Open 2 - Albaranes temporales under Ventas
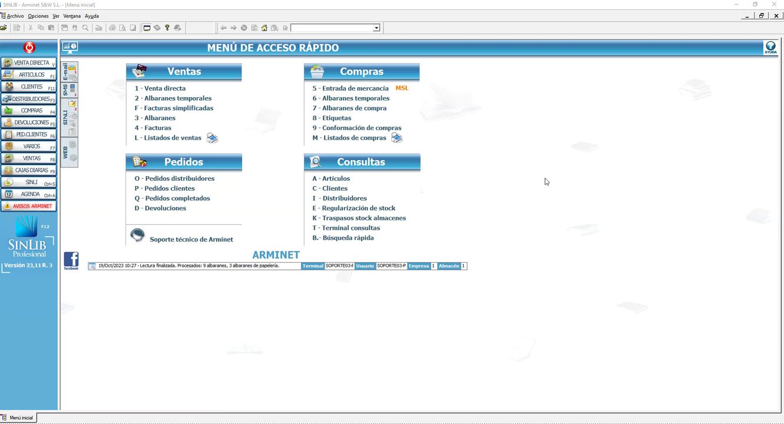Image resolution: width=784 pixels, height=424 pixels. tap(173, 98)
